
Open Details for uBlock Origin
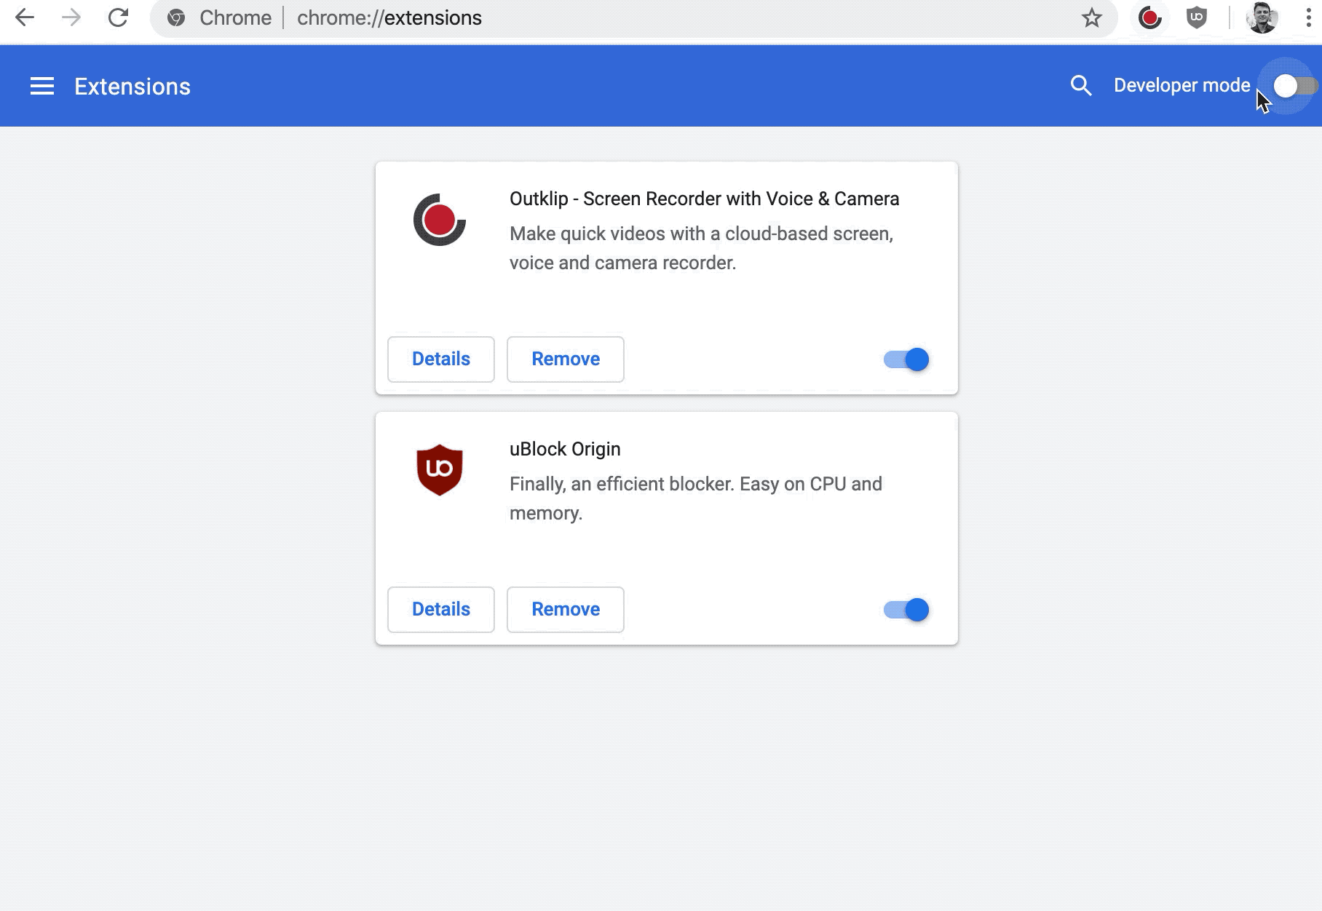441,610
